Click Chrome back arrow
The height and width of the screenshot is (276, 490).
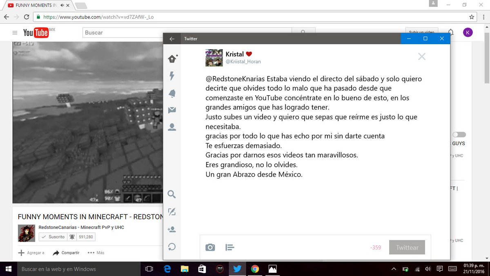tap(6, 17)
